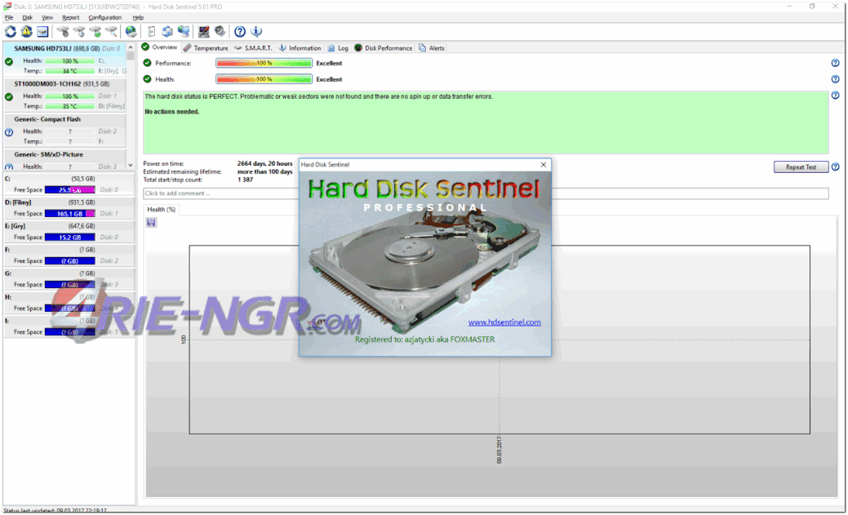Click the Refresh disk status toolbar icon

[x=11, y=31]
